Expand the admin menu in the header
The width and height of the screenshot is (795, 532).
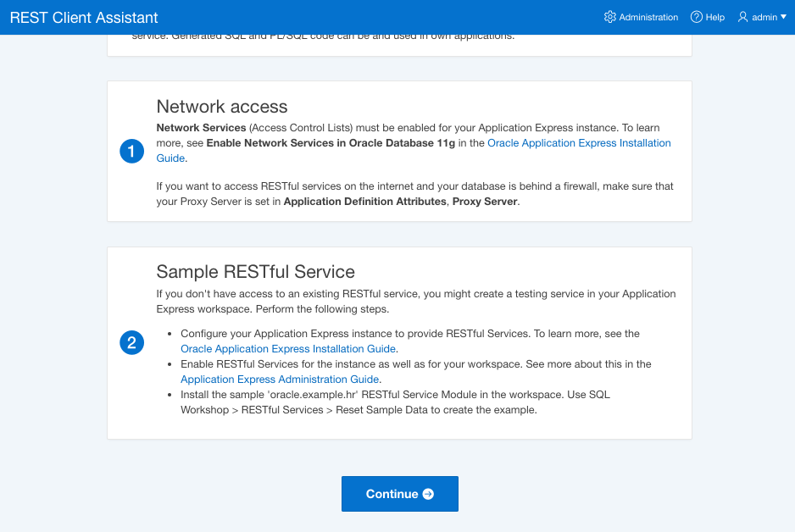(x=761, y=17)
